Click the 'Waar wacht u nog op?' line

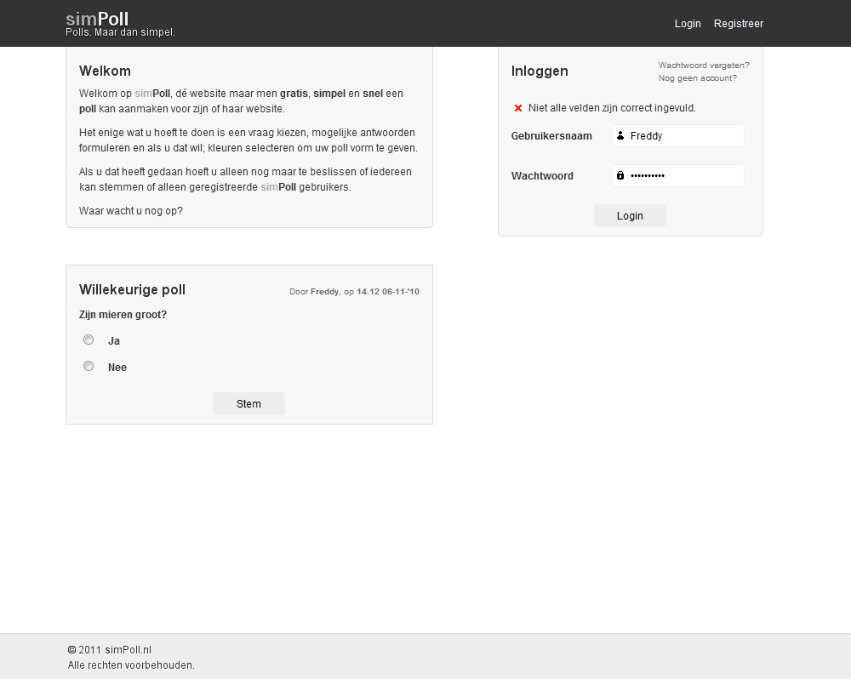(131, 211)
